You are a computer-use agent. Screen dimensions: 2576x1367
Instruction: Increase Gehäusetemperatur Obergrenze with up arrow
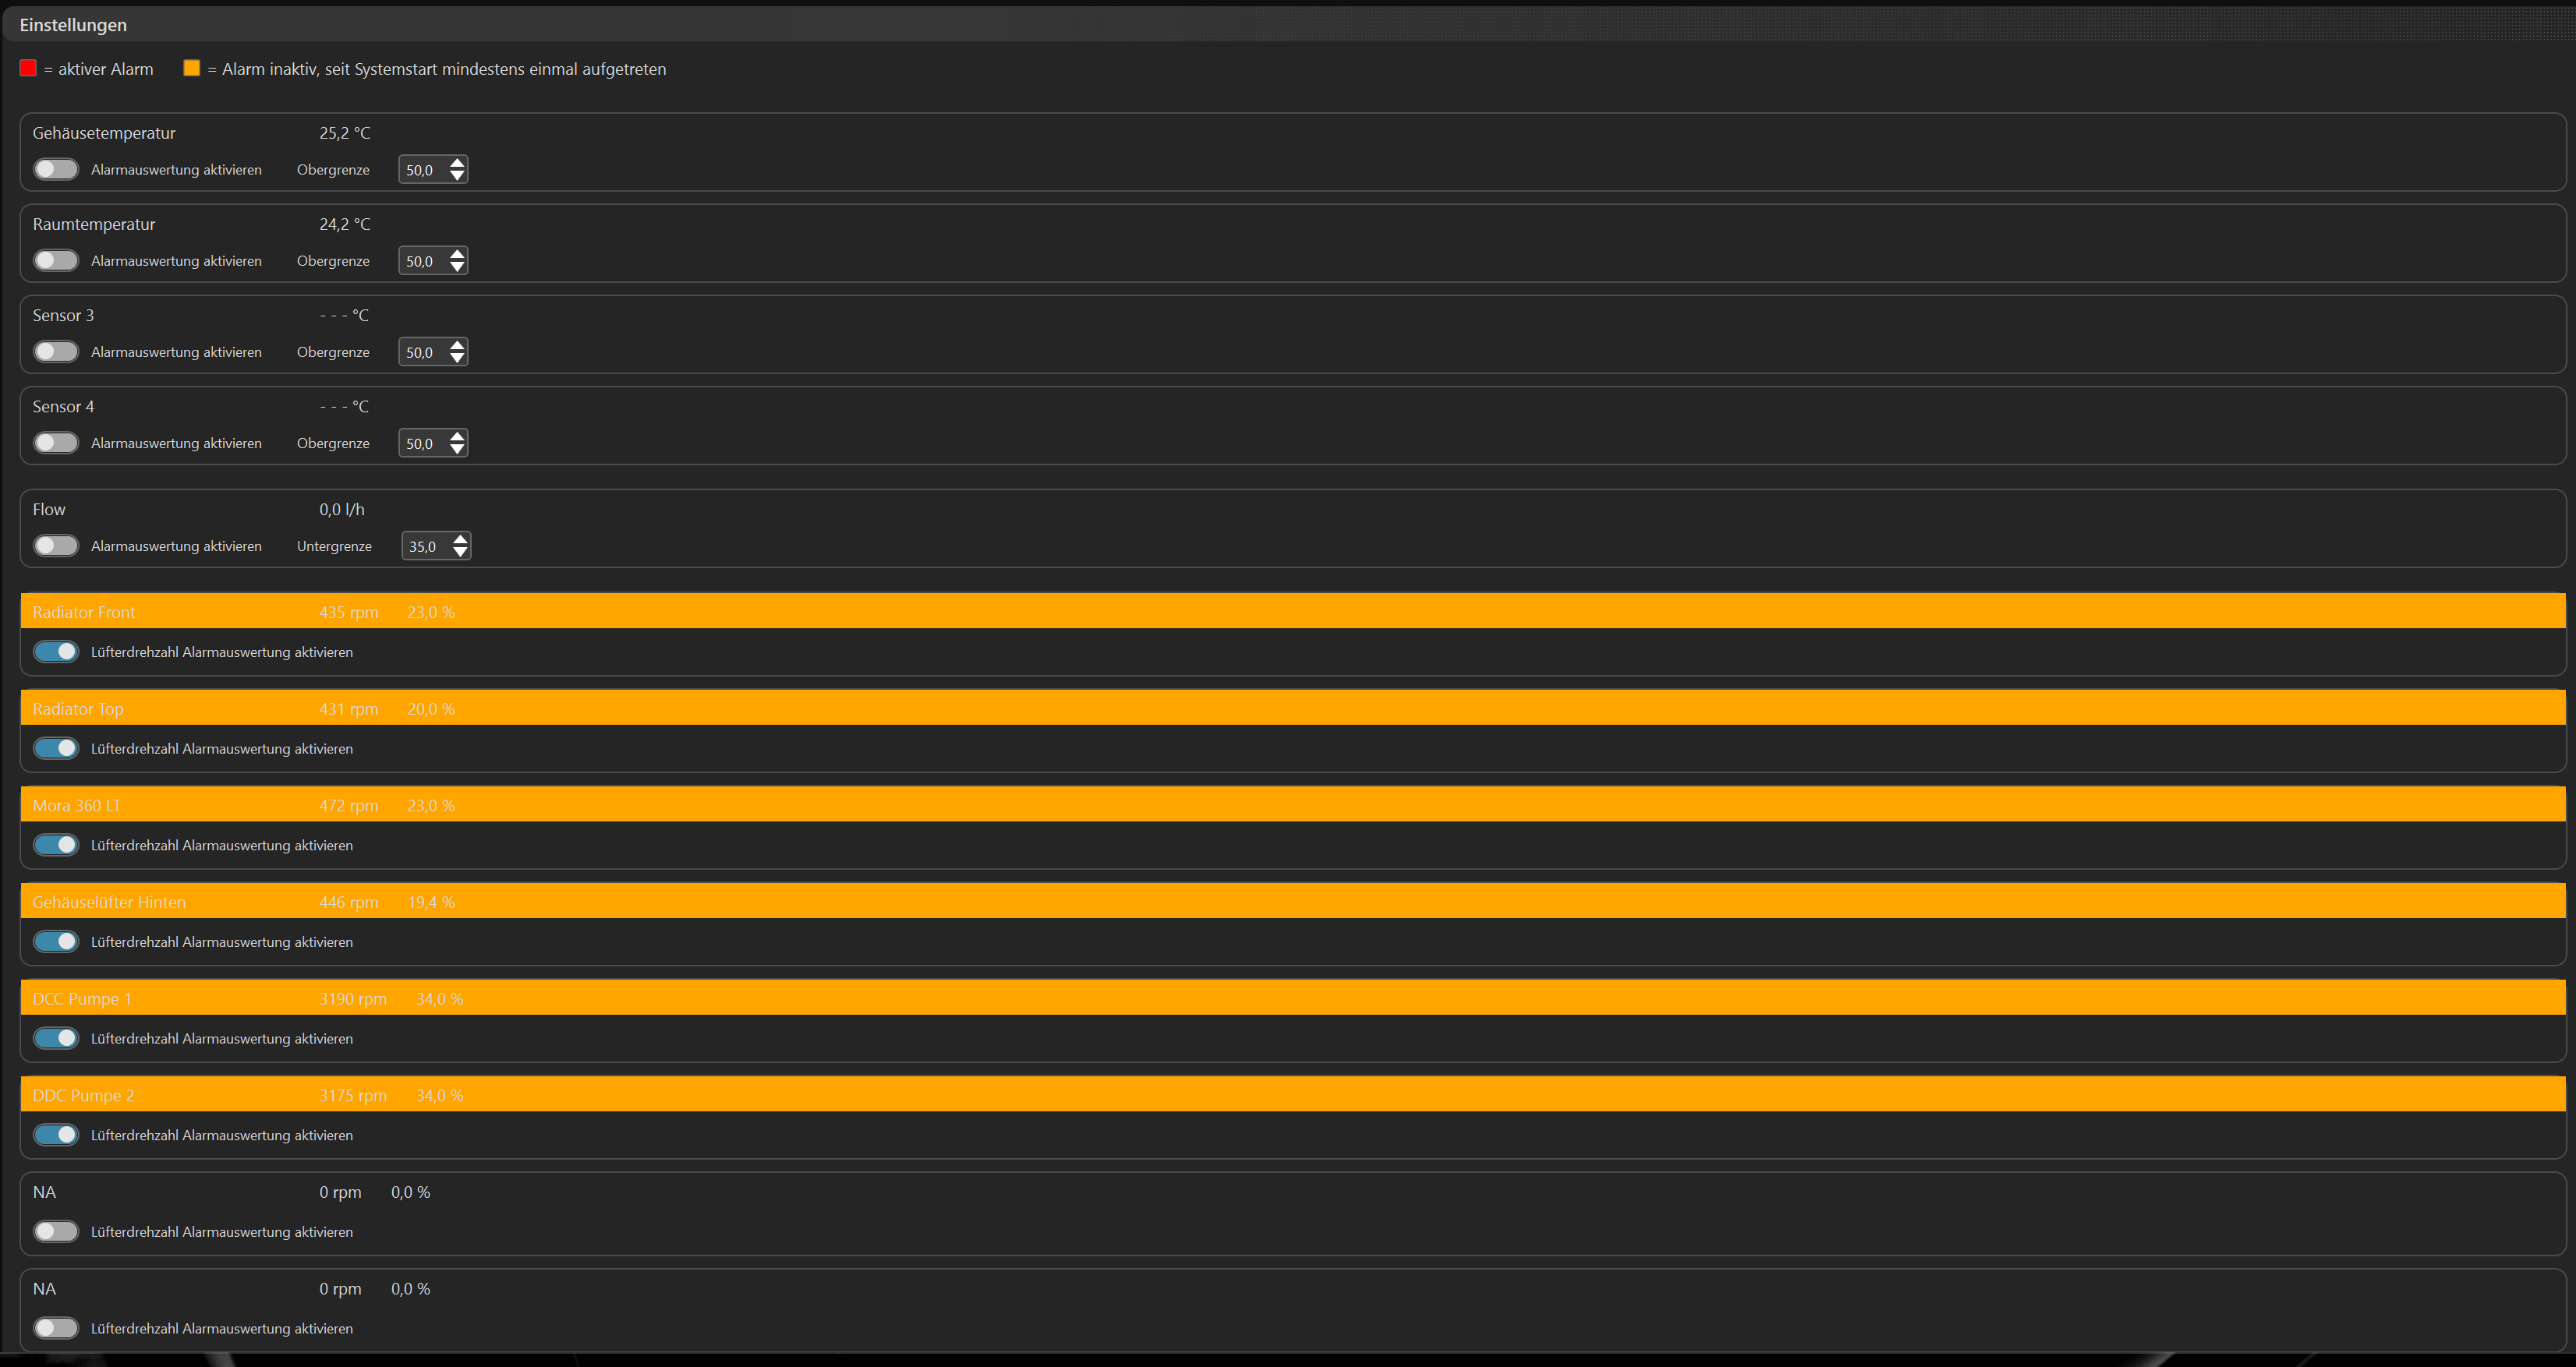click(x=457, y=163)
